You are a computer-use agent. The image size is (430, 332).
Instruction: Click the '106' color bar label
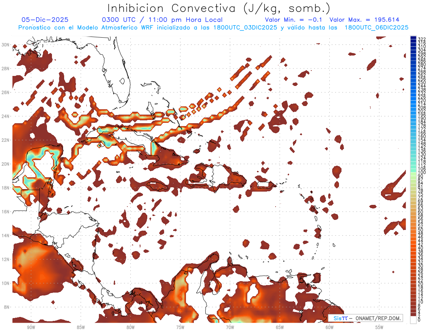pyautogui.click(x=422, y=169)
